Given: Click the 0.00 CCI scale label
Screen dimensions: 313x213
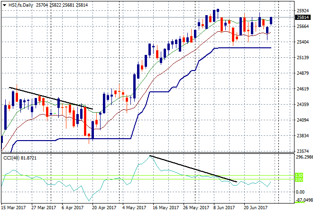Looking at the screenshot, I should click(300, 192).
